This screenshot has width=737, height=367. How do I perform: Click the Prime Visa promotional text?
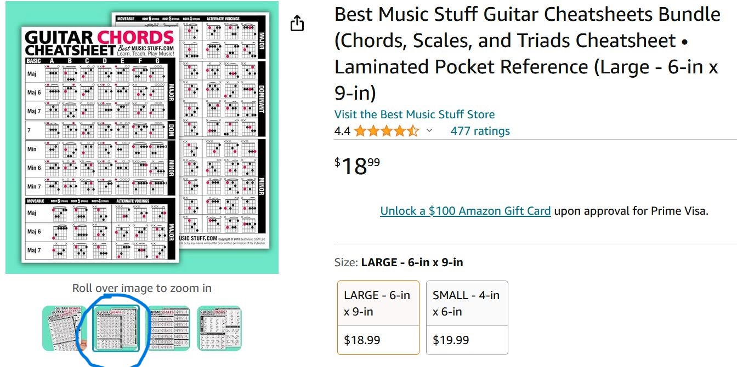(631, 211)
